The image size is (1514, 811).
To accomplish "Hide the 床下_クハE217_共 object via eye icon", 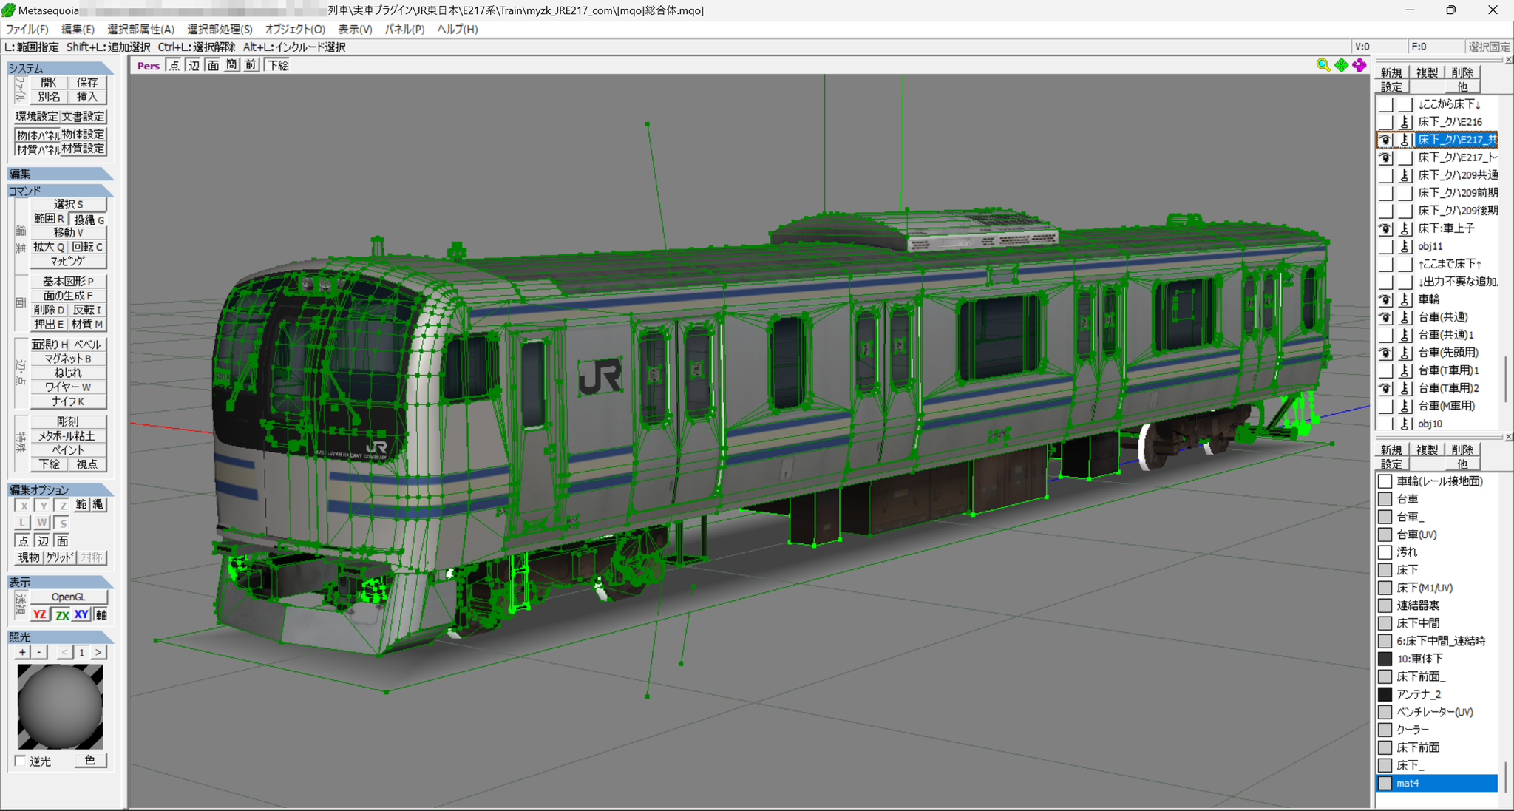I will [x=1385, y=140].
